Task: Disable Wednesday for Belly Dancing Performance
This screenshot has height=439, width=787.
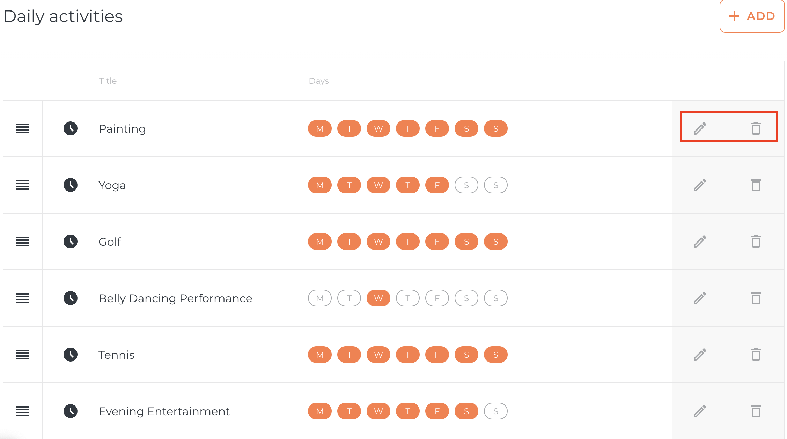Action: click(x=378, y=298)
